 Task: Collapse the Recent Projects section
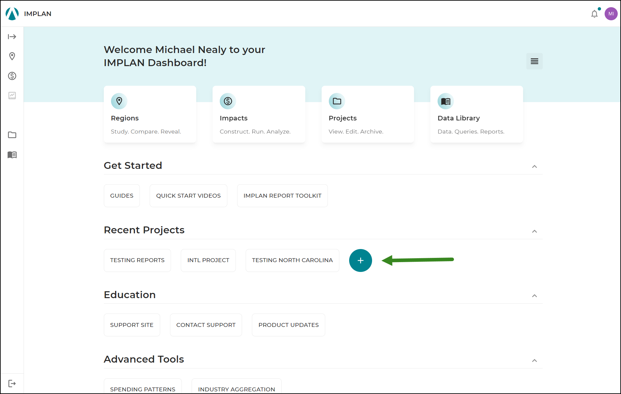pyautogui.click(x=535, y=231)
